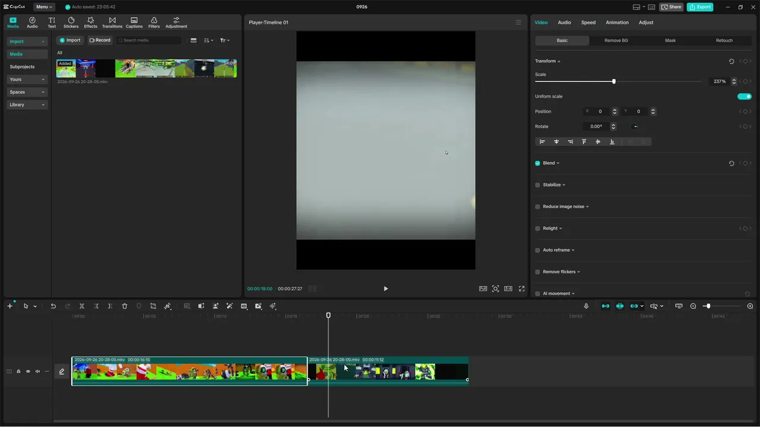This screenshot has width=760, height=427.
Task: Enable the Reduce image noise checkbox
Action: [537, 206]
